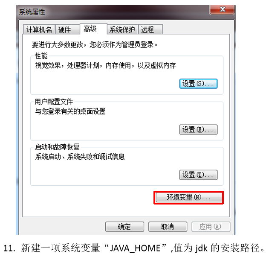The height and width of the screenshot is (260, 269).
Task: Dismiss dialog using 取消 button
Action: pos(168,227)
